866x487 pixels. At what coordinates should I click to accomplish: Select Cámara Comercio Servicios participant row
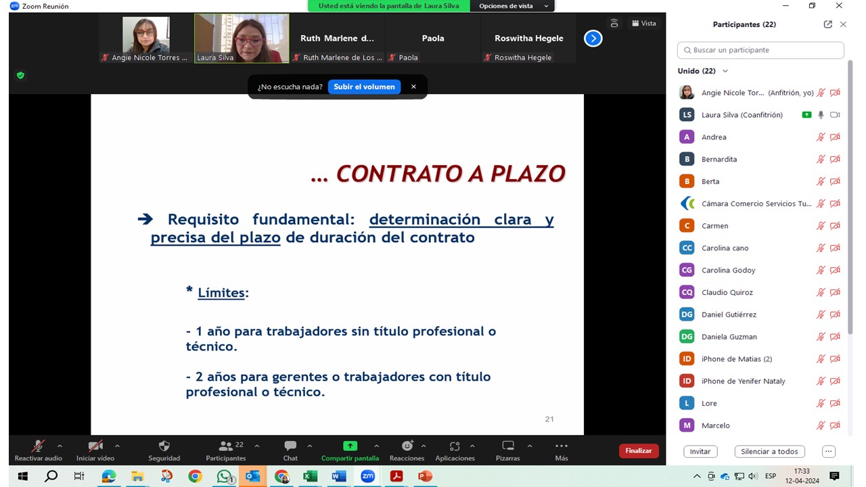tap(761, 204)
